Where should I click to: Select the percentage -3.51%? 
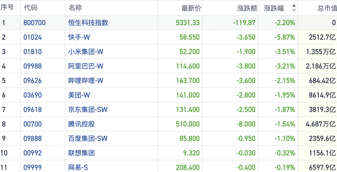284,51
